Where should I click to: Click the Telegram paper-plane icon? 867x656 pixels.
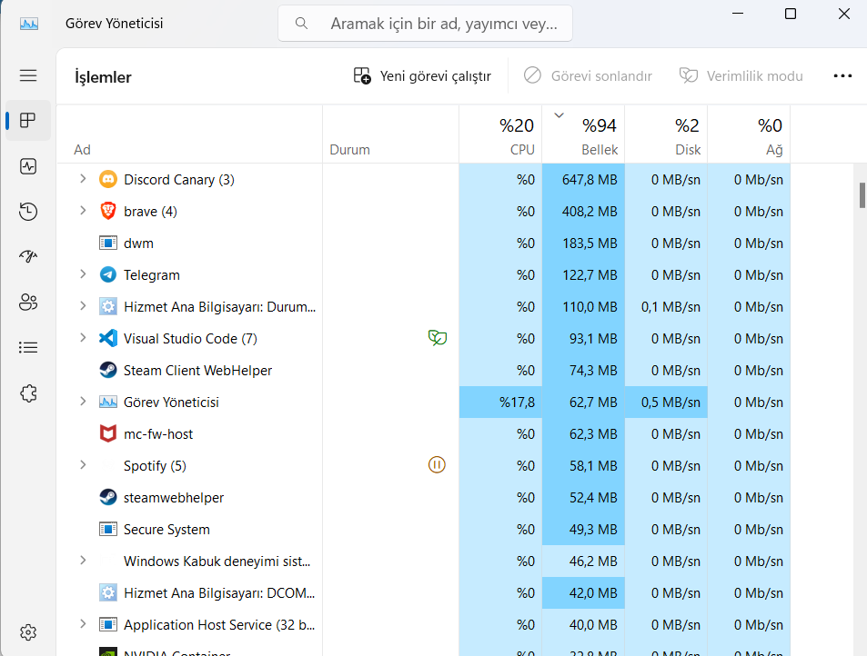tap(108, 274)
